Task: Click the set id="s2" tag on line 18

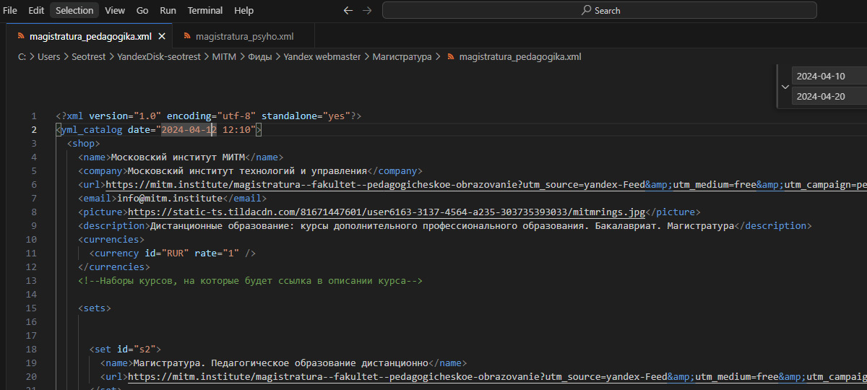Action: pos(125,349)
